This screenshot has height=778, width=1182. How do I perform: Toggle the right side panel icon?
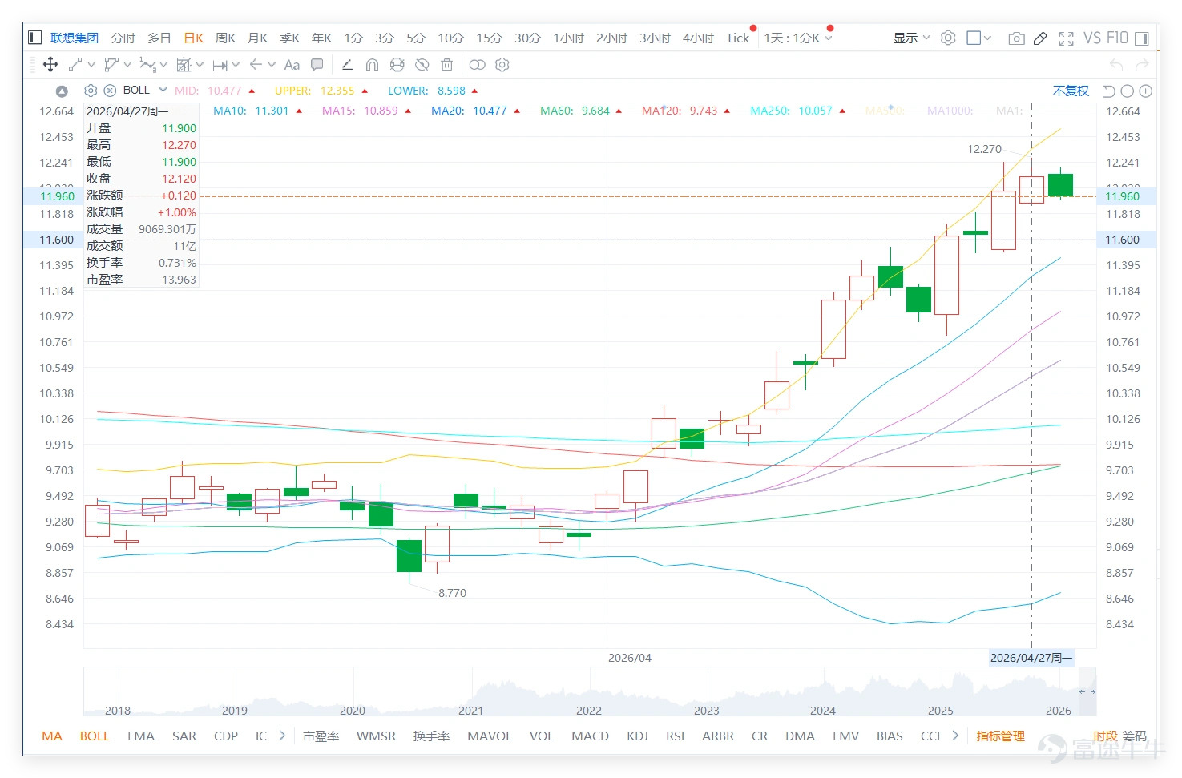coord(1141,38)
